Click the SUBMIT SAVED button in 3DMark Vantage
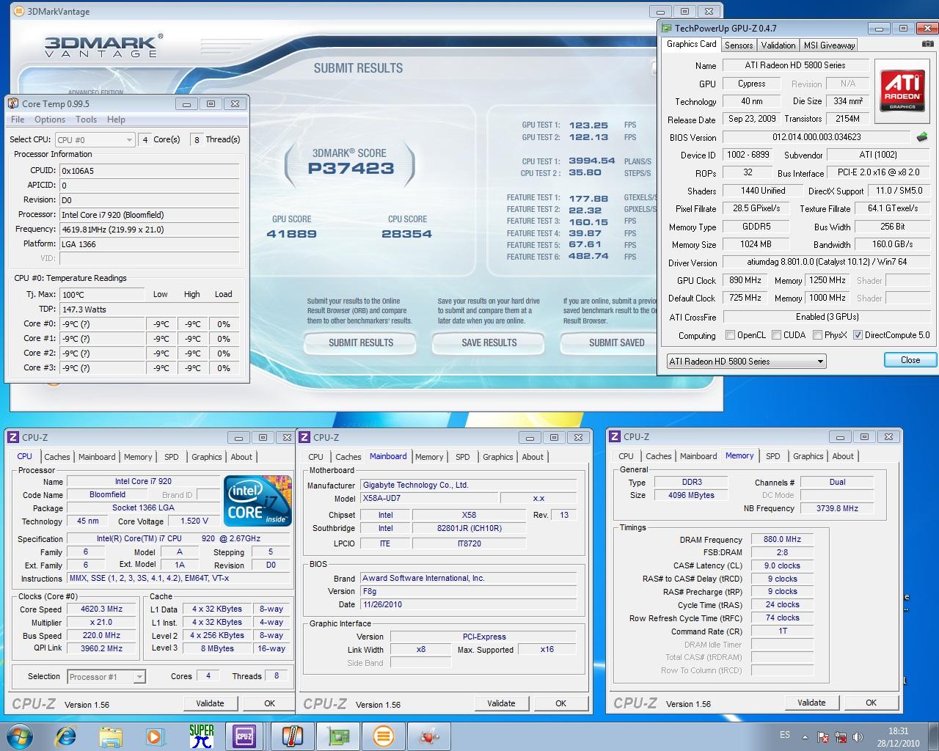939x751 pixels. (609, 342)
